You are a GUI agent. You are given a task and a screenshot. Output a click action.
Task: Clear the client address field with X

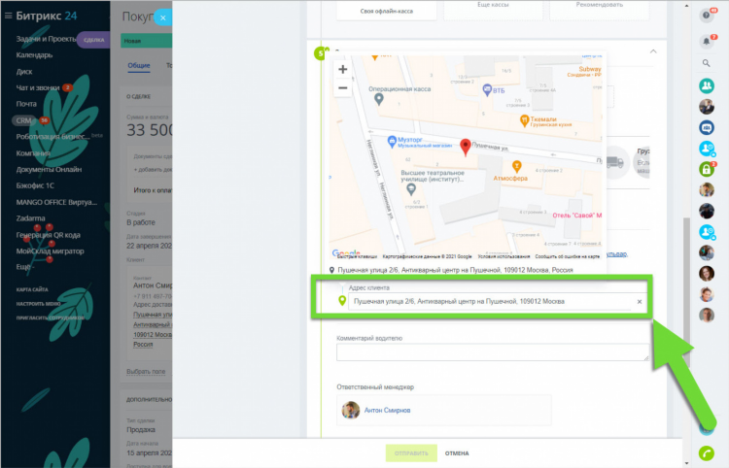click(640, 302)
